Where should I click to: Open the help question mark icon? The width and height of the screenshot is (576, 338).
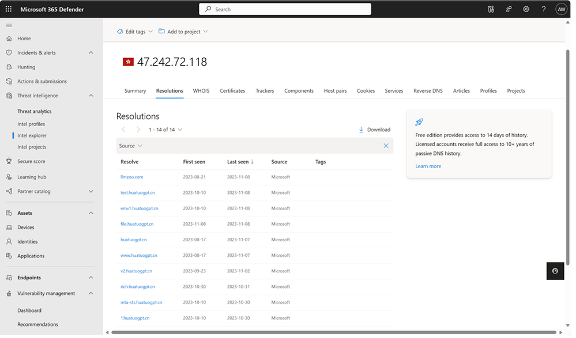544,9
